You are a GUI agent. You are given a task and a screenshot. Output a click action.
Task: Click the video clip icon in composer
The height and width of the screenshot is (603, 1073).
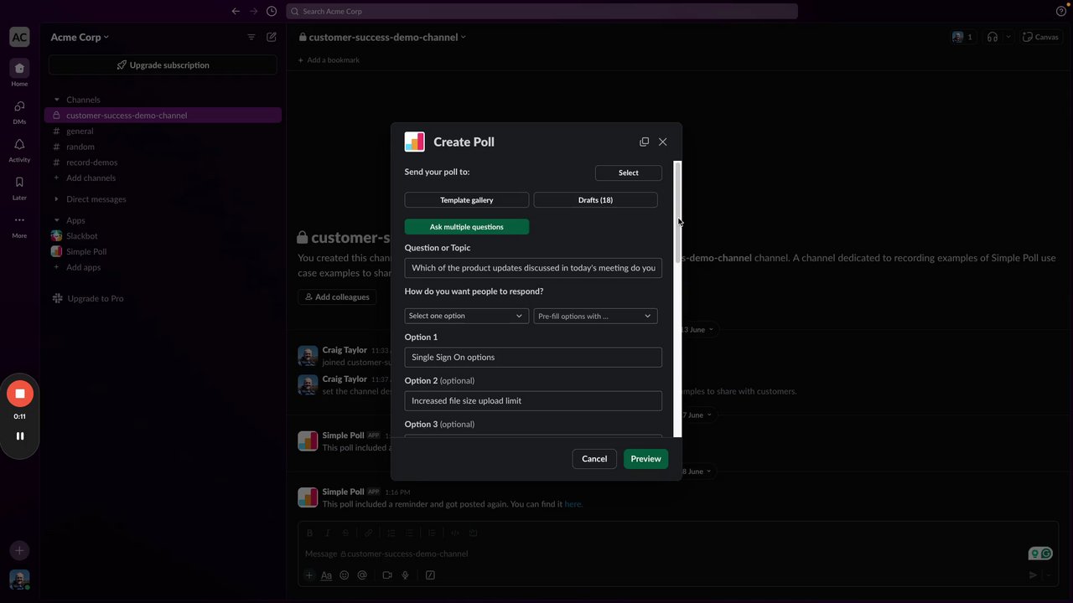tap(387, 575)
